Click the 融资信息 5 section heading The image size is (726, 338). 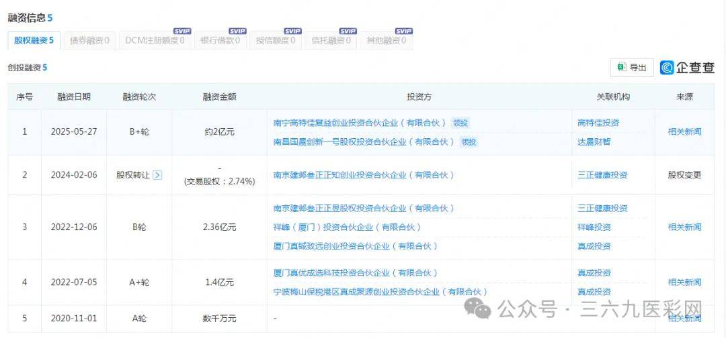click(x=30, y=18)
